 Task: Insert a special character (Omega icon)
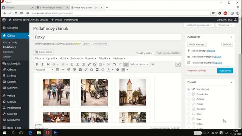tap(92, 70)
